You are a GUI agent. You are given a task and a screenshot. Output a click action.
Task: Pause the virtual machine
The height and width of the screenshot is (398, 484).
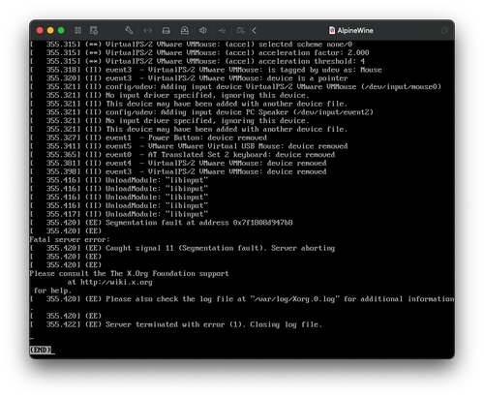coord(77,30)
